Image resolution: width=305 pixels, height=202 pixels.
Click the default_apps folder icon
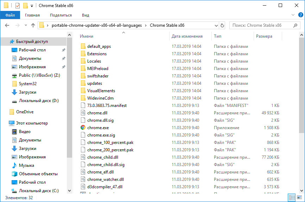click(x=83, y=46)
